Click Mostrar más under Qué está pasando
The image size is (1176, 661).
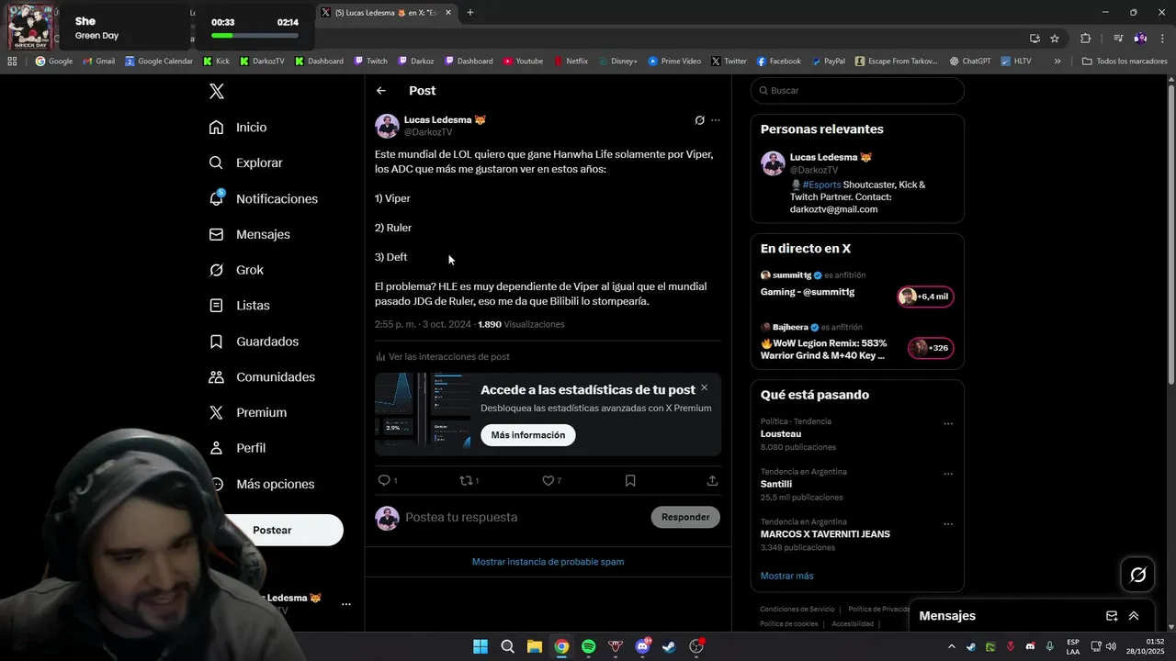[787, 576]
